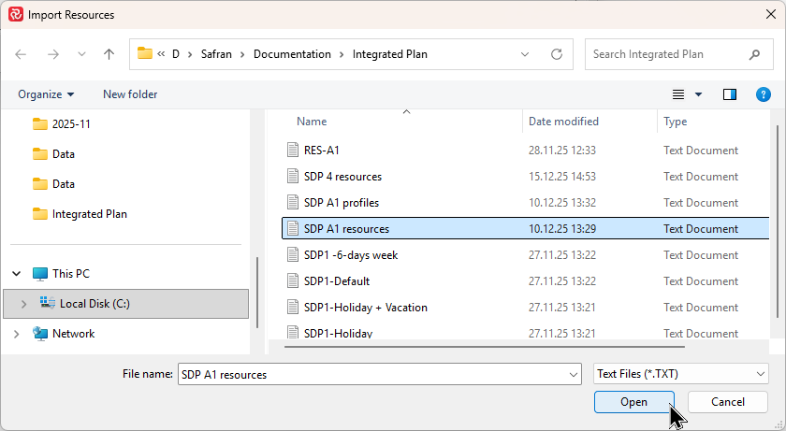Click the horizontal scrollbar of file list
The width and height of the screenshot is (786, 431).
pyautogui.click(x=485, y=347)
